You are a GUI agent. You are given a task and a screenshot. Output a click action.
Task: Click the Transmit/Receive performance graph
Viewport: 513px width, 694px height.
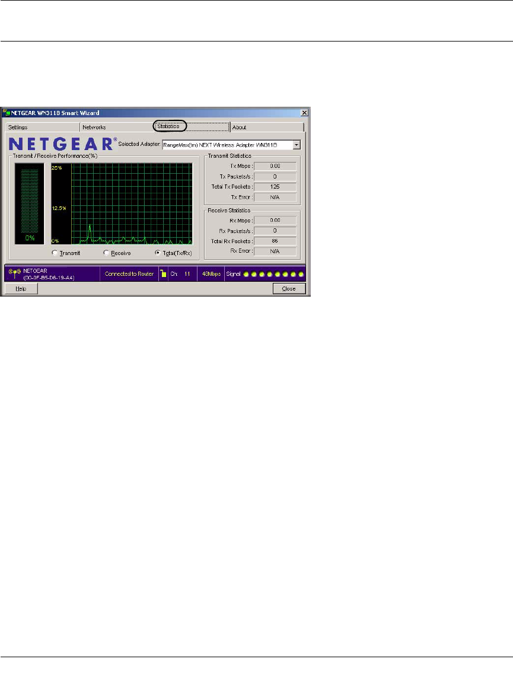pyautogui.click(x=122, y=203)
